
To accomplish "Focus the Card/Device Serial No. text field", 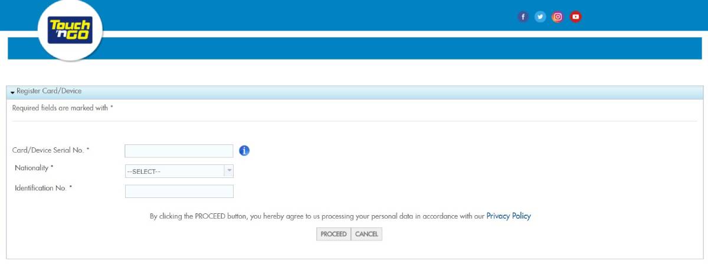I will pos(179,151).
